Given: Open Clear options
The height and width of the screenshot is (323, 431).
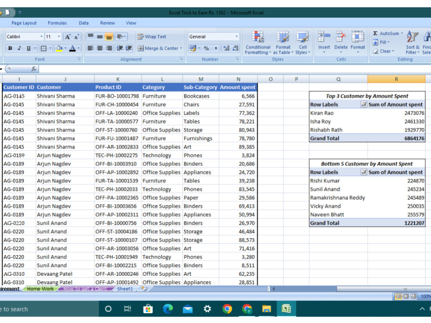Looking at the screenshot, I should click(x=384, y=51).
